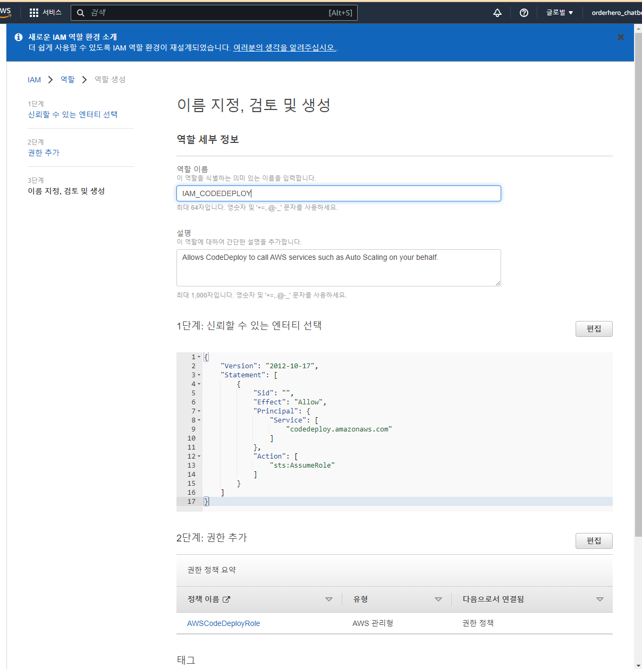Image resolution: width=642 pixels, height=669 pixels.
Task: Dismiss the IAM role experience banner
Action: [x=621, y=37]
